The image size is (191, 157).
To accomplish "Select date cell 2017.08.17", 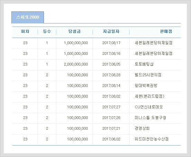I will pyautogui.click(x=111, y=43).
